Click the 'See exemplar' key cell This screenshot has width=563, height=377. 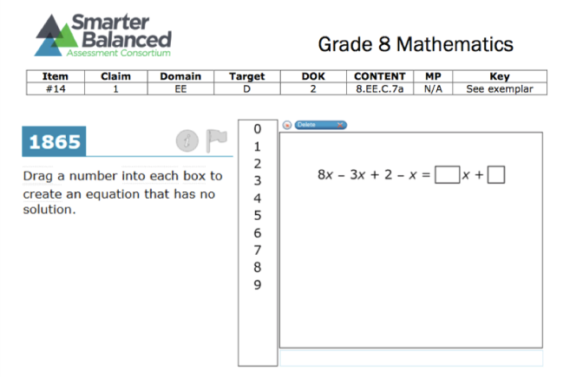500,89
